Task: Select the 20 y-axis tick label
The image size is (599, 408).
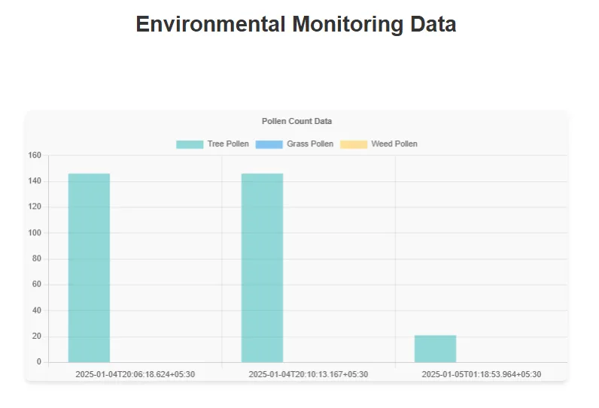Action: [37, 336]
